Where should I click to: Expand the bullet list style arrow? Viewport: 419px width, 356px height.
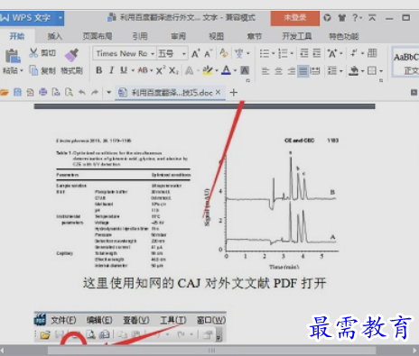pos(274,54)
